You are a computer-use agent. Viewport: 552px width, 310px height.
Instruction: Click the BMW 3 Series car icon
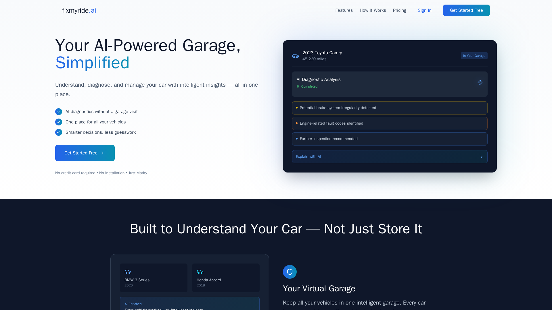pos(128,272)
